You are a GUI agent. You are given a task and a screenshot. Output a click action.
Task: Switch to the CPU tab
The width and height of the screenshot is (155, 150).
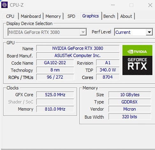10,16
